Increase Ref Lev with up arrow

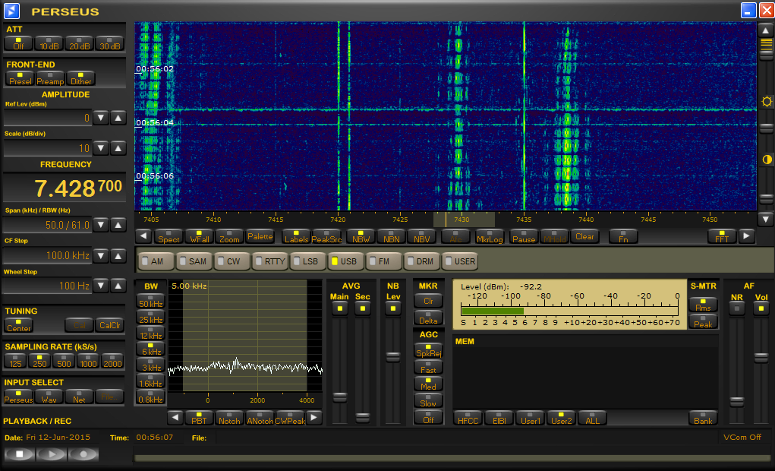118,118
